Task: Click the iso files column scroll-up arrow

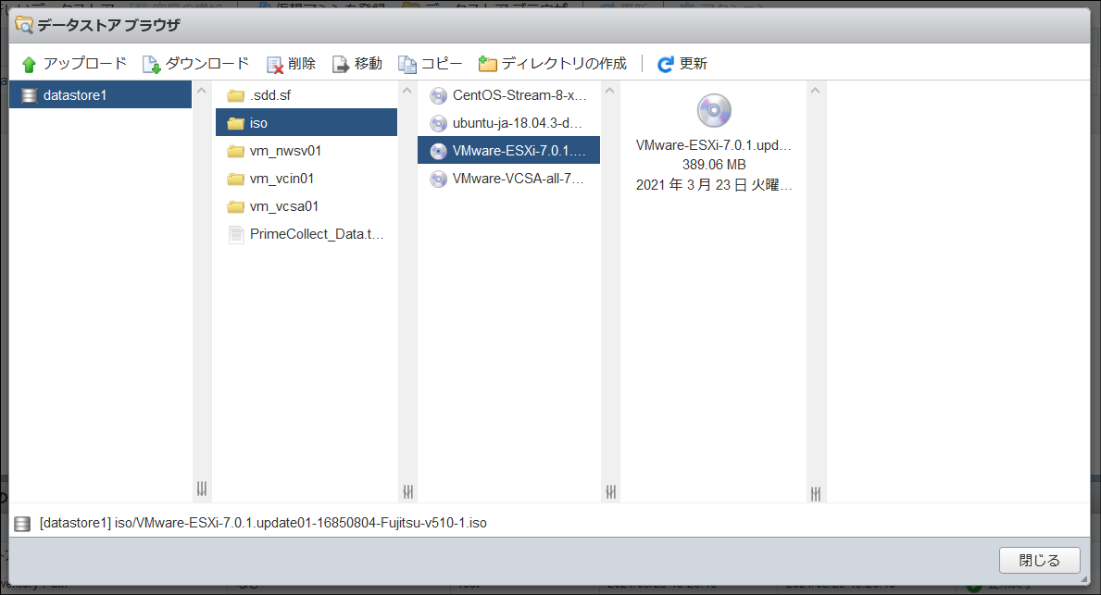Action: [x=609, y=91]
